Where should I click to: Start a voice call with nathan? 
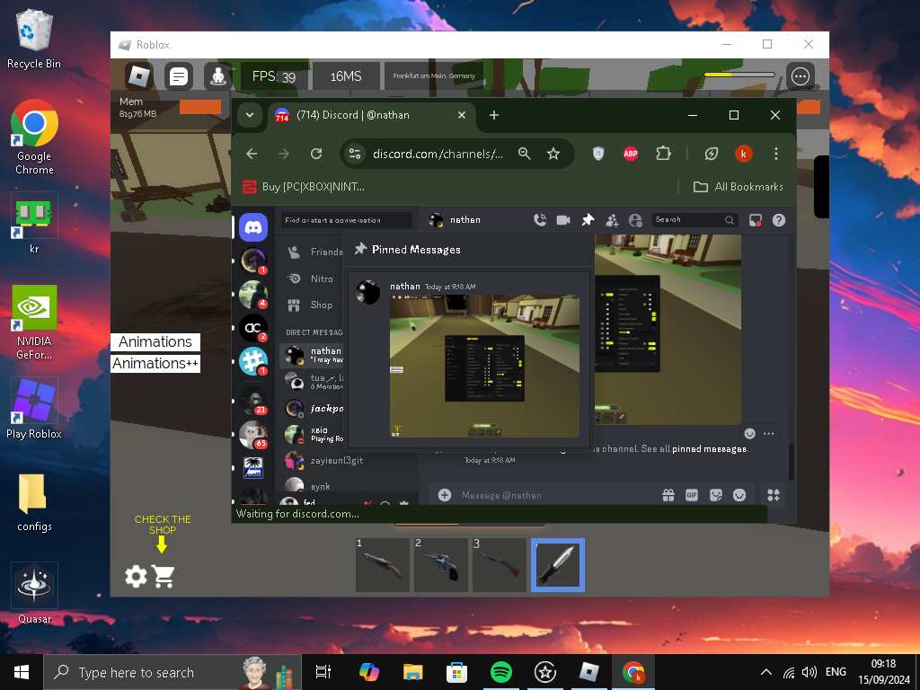coord(540,220)
